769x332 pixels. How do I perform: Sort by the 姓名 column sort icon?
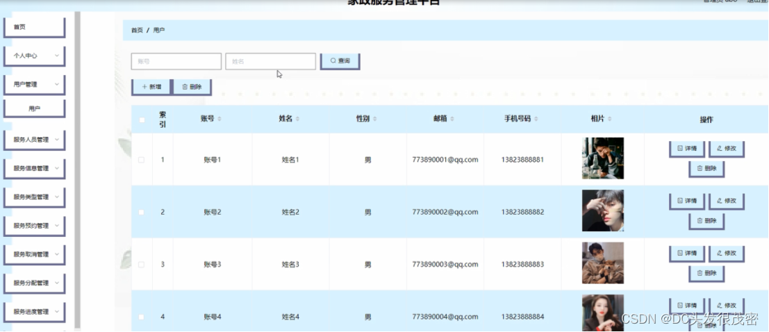(x=298, y=119)
